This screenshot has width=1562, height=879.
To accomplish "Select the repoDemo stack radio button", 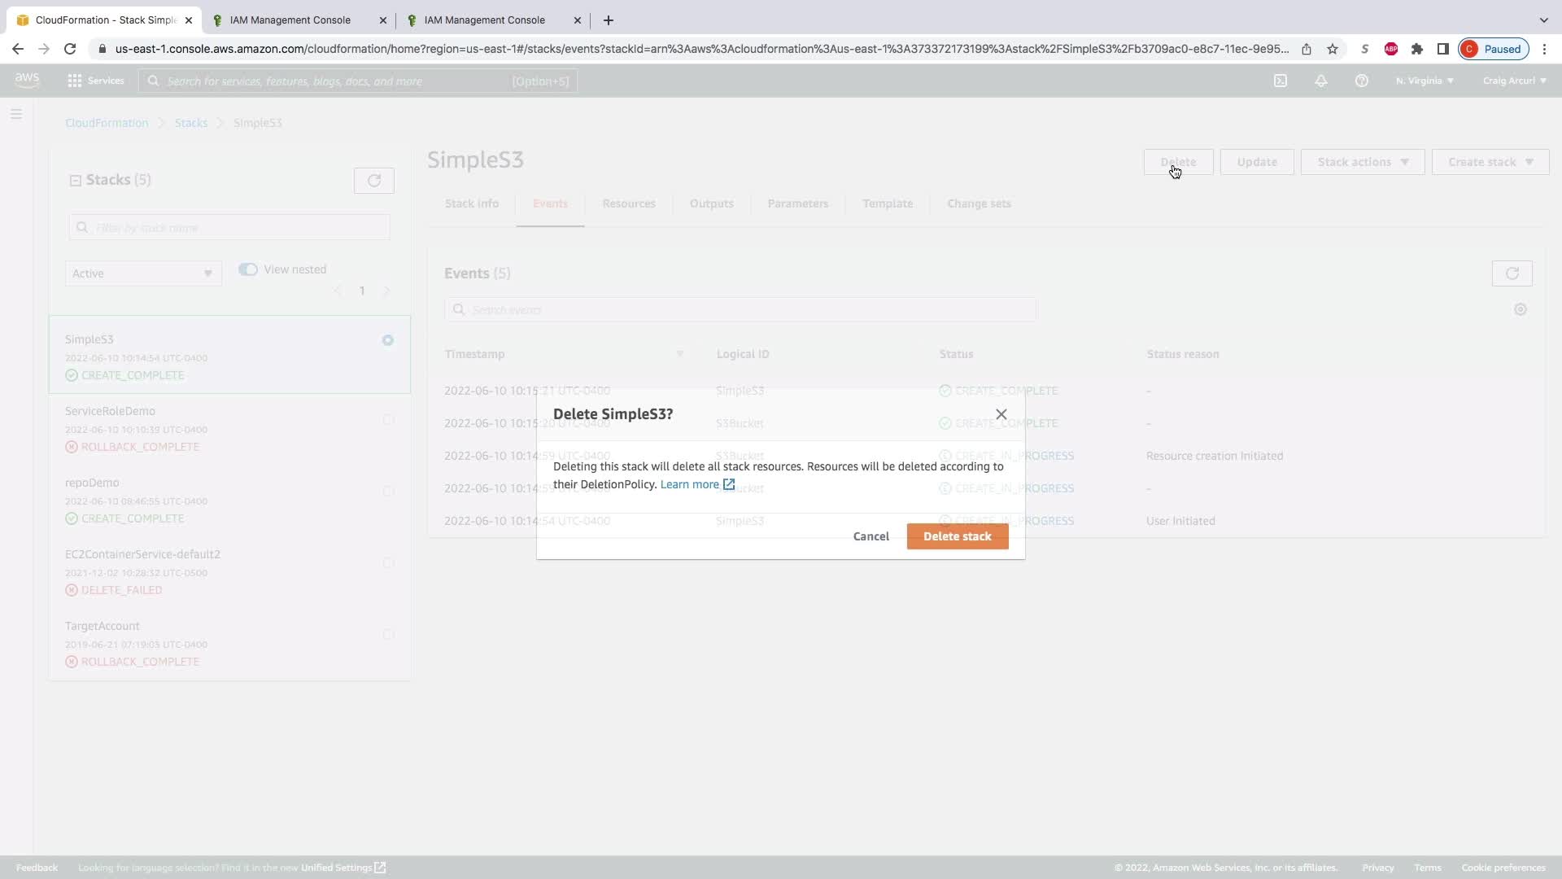I will coord(388,492).
